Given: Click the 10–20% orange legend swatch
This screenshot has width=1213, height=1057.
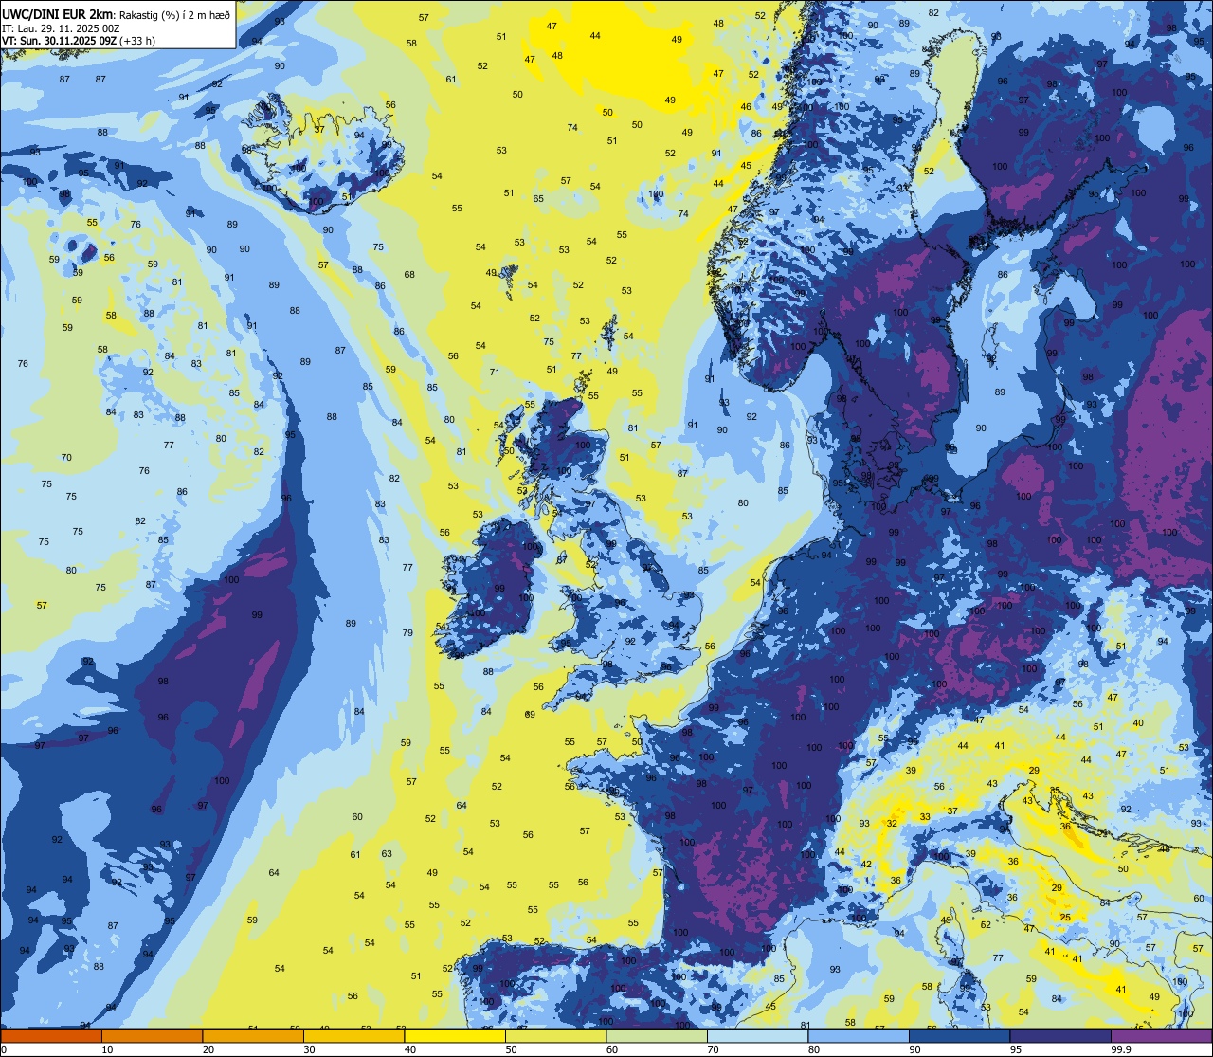Looking at the screenshot, I should pyautogui.click(x=152, y=1035).
